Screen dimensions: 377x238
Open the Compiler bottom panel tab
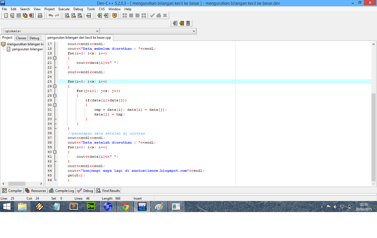click(12, 191)
